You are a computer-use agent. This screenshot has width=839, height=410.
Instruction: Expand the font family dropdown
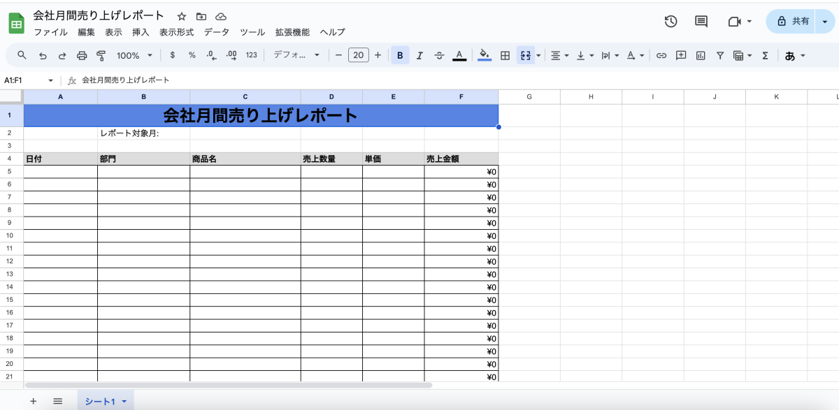[x=296, y=55]
